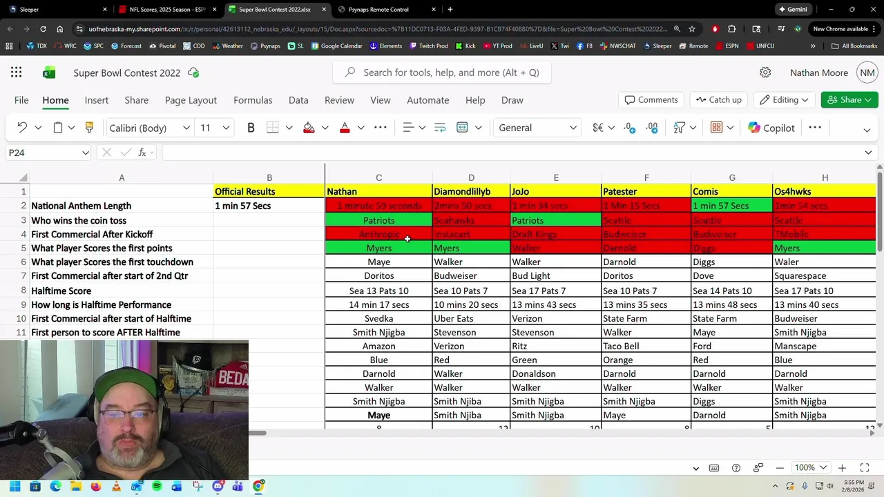Open the undo history dropdown arrow
Image resolution: width=884 pixels, height=497 pixels.
pyautogui.click(x=38, y=128)
